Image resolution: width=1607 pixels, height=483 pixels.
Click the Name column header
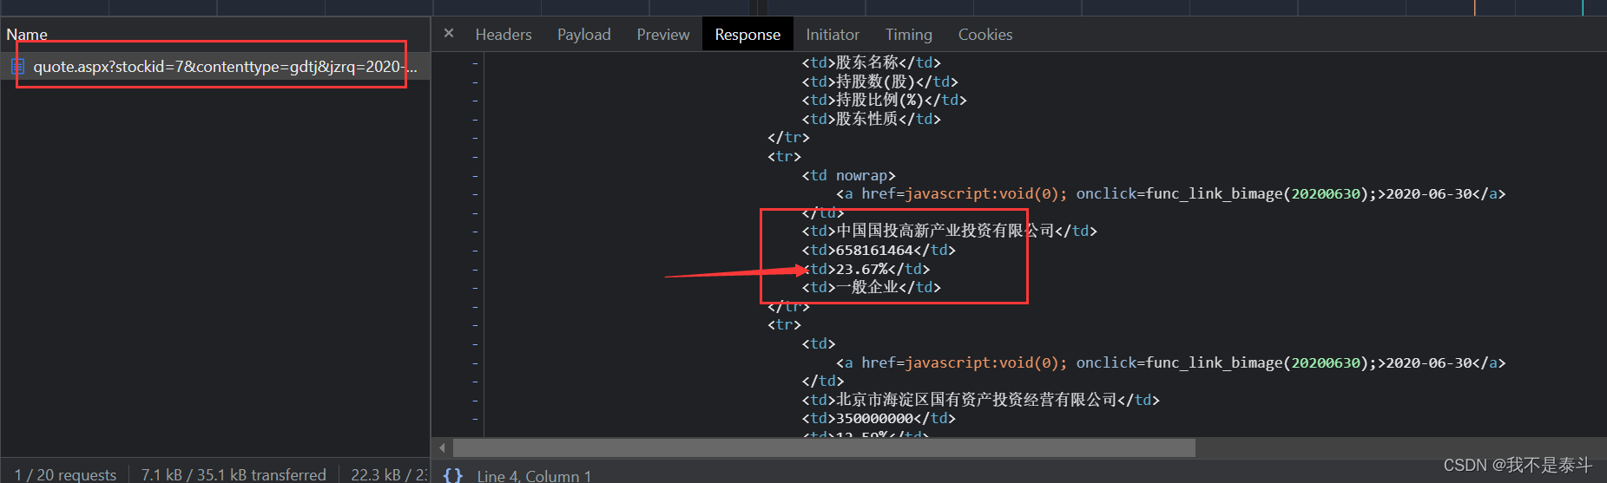coord(27,35)
